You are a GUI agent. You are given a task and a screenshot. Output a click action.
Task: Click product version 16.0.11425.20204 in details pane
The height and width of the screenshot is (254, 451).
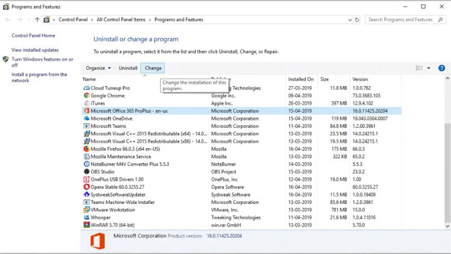click(x=224, y=236)
